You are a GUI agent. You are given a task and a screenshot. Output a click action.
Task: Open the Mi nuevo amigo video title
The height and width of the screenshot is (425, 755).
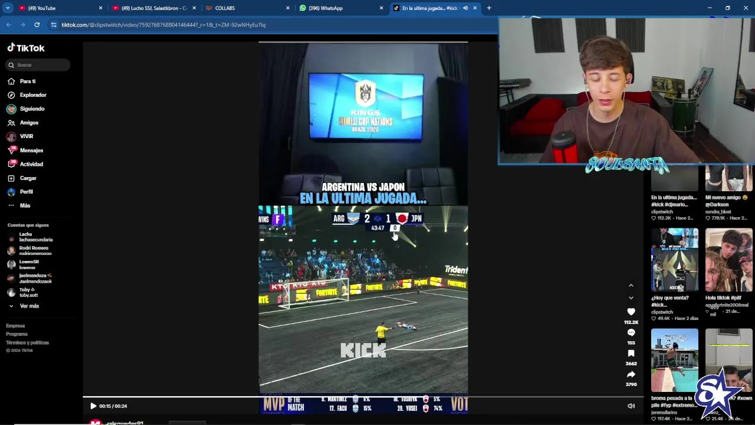click(x=726, y=201)
